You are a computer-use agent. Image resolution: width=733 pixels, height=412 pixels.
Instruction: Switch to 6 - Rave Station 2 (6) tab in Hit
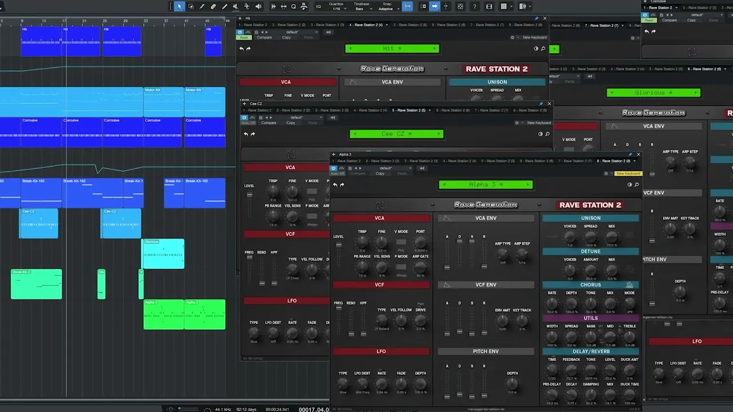448,25
